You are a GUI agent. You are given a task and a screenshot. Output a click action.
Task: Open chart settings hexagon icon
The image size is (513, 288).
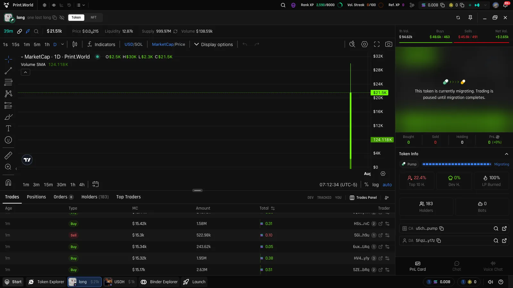pos(365,44)
